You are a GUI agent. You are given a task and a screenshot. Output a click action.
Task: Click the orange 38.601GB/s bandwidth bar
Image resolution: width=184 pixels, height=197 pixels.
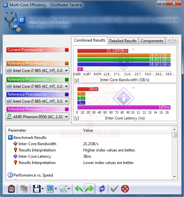pos(124,55)
